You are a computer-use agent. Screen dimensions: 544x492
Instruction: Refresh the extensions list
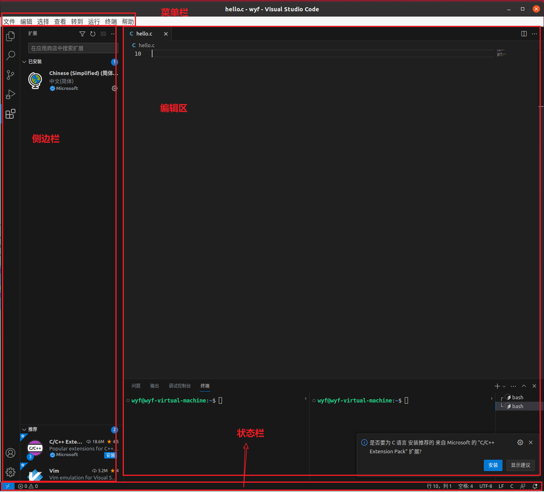[x=93, y=34]
